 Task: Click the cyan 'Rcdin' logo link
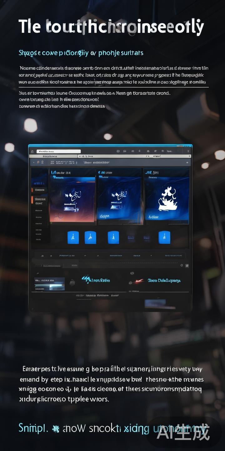pos(96,280)
